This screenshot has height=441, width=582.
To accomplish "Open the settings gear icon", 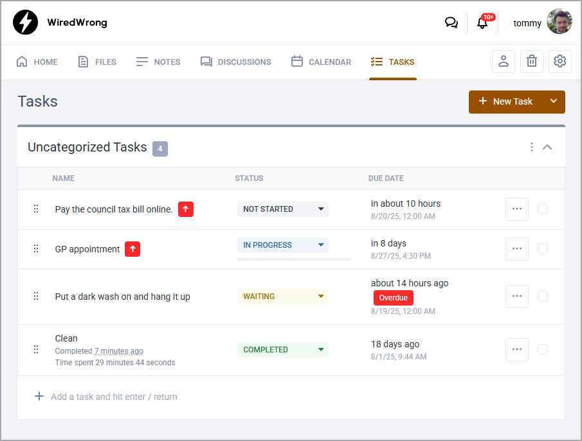I will point(560,62).
